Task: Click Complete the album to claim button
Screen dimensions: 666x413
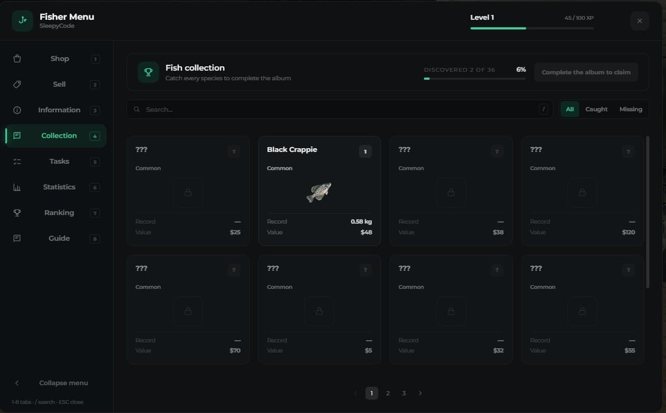Action: (586, 72)
